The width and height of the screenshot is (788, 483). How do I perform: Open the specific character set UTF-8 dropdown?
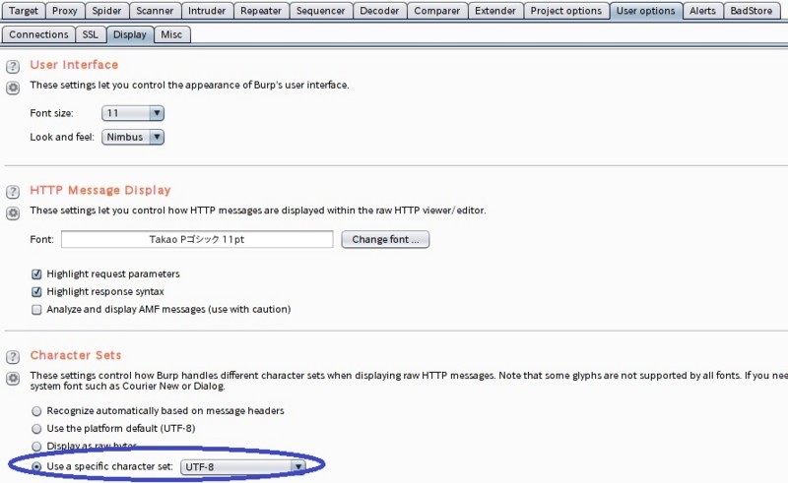pyautogui.click(x=242, y=467)
